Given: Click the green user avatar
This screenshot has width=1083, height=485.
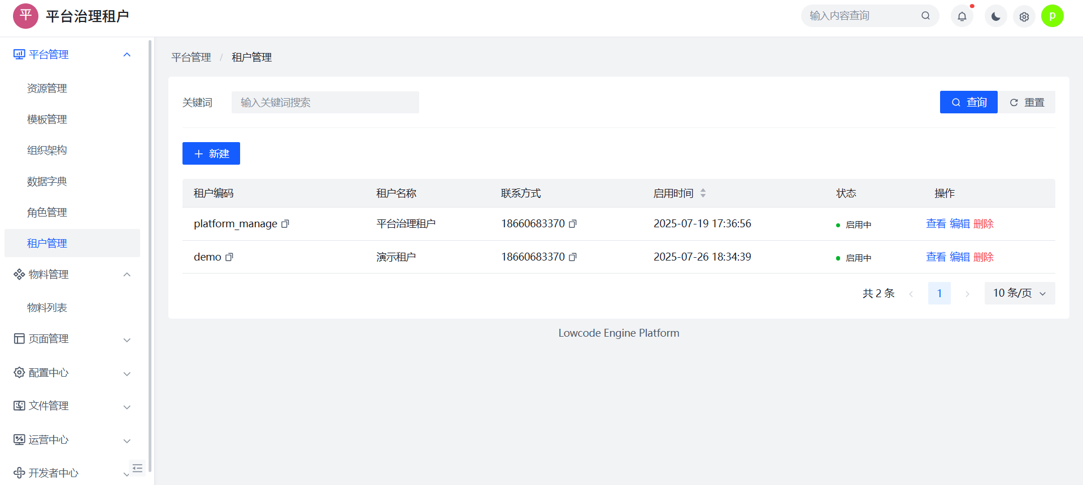Looking at the screenshot, I should 1052,16.
